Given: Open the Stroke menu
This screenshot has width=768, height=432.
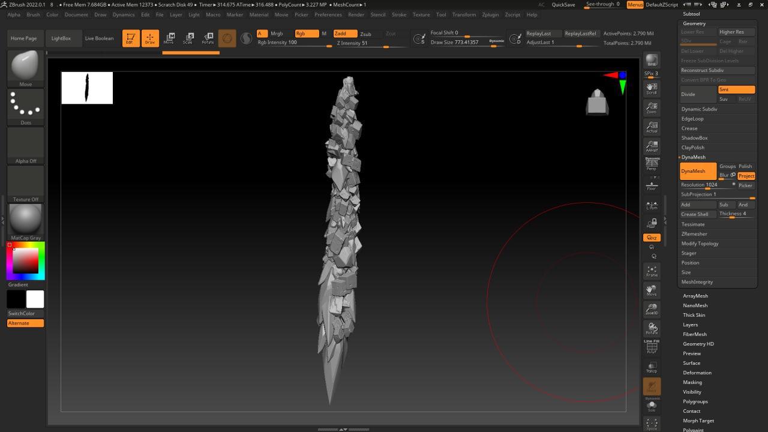Looking at the screenshot, I should [398, 14].
